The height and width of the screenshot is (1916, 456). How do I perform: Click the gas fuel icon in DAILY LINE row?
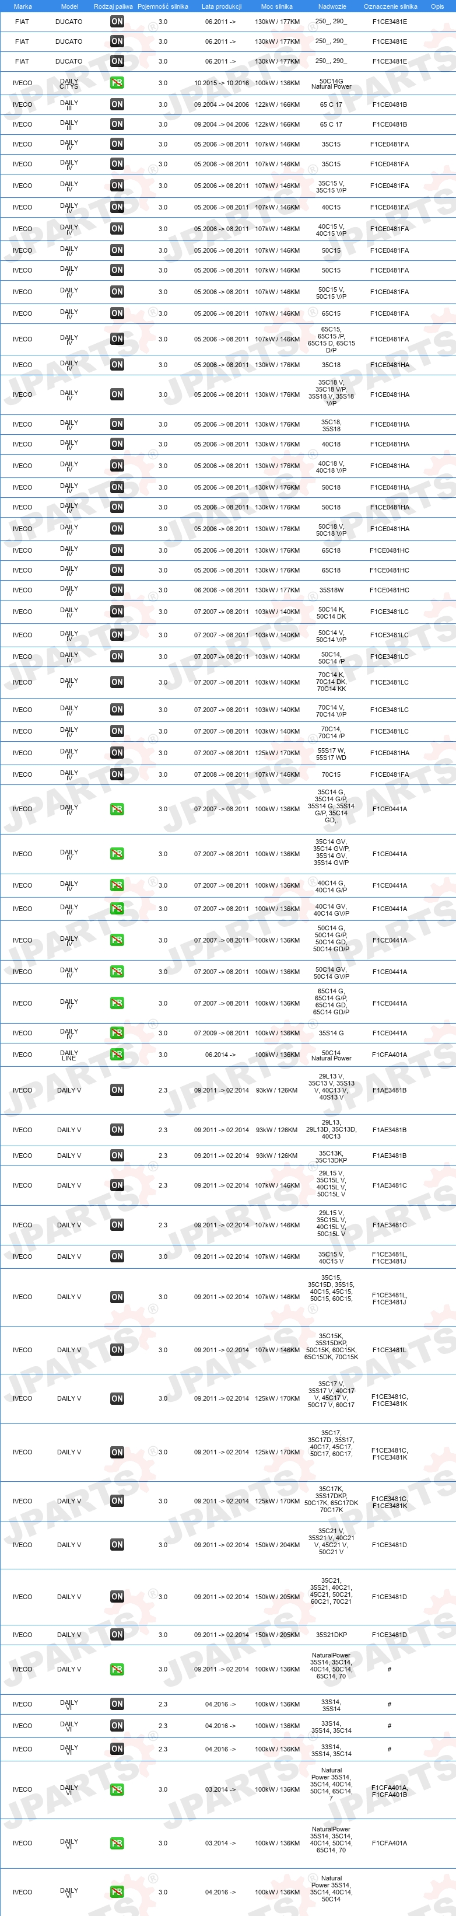point(117,1054)
